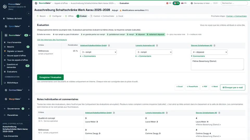Open Lomoris score dropdown for Références
The height and width of the screenshot is (140, 250).
pos(154,52)
